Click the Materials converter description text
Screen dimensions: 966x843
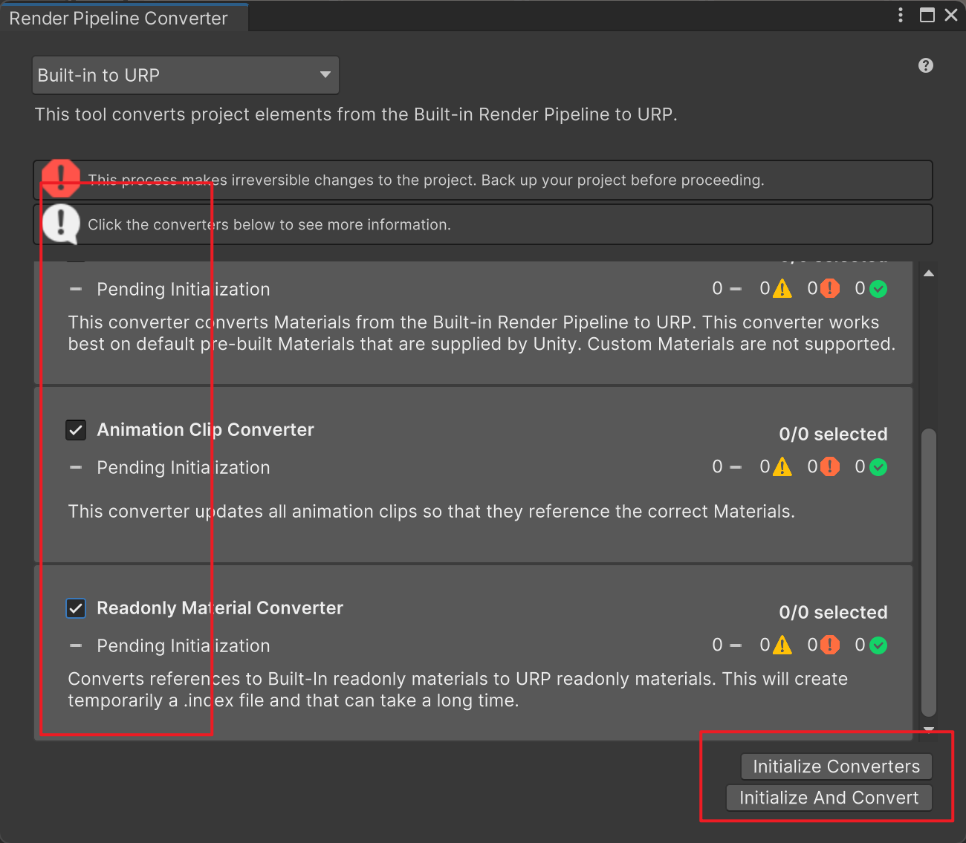coord(482,333)
